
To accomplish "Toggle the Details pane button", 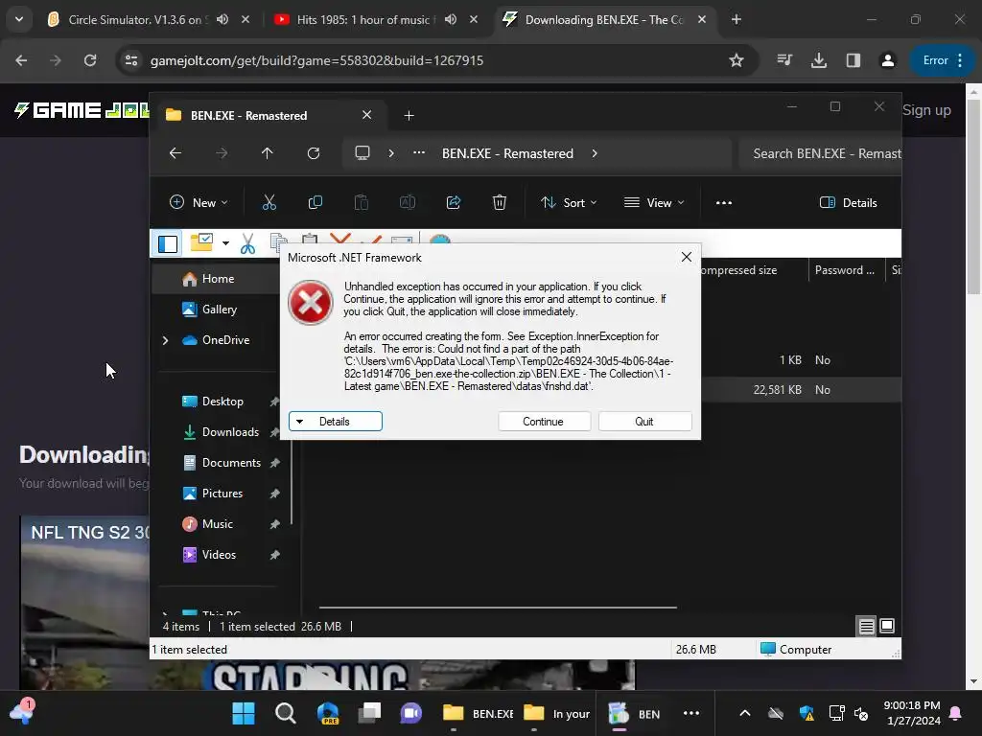I will click(849, 203).
